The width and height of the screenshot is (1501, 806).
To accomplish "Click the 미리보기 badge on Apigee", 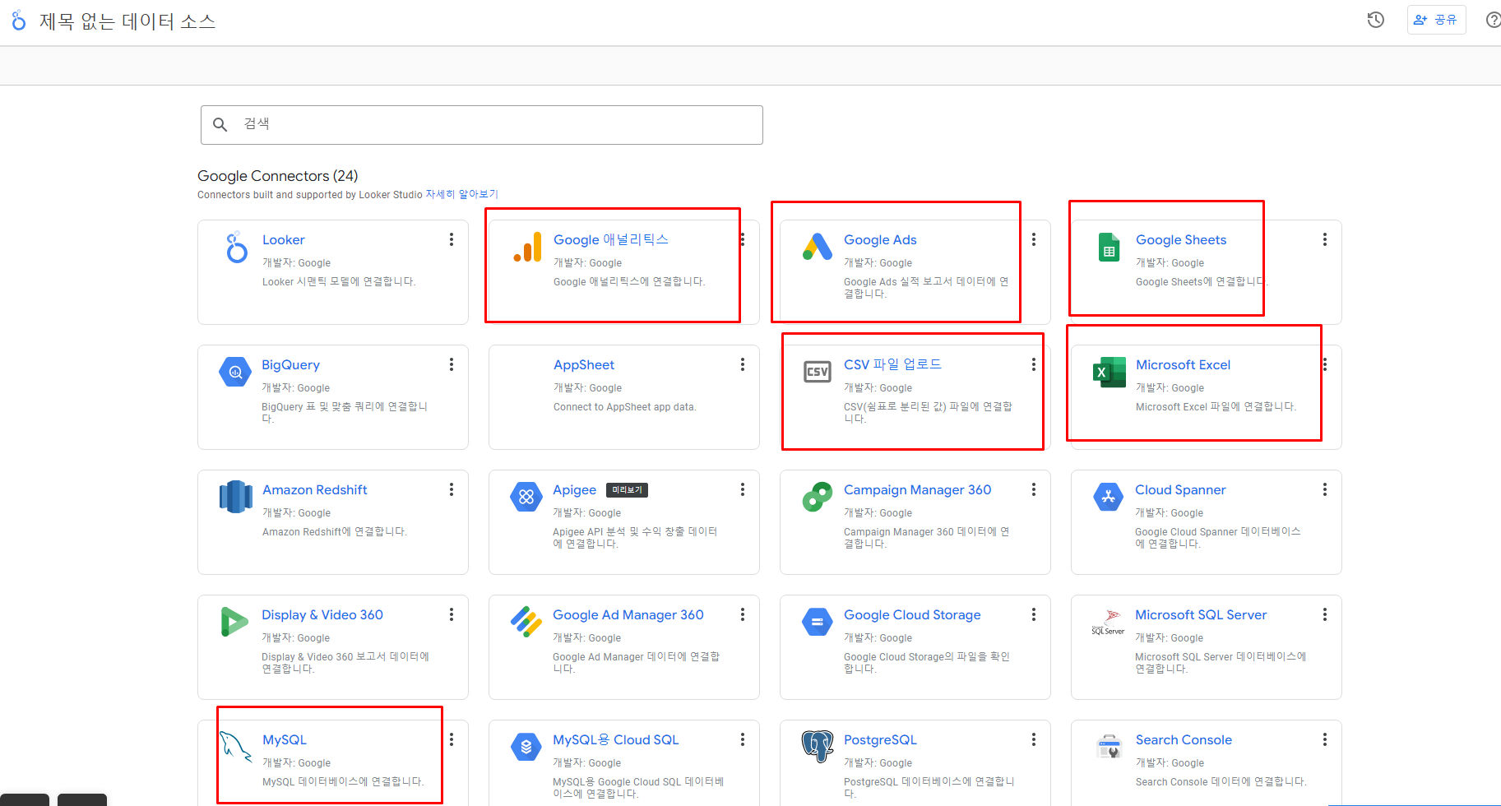I will point(627,490).
